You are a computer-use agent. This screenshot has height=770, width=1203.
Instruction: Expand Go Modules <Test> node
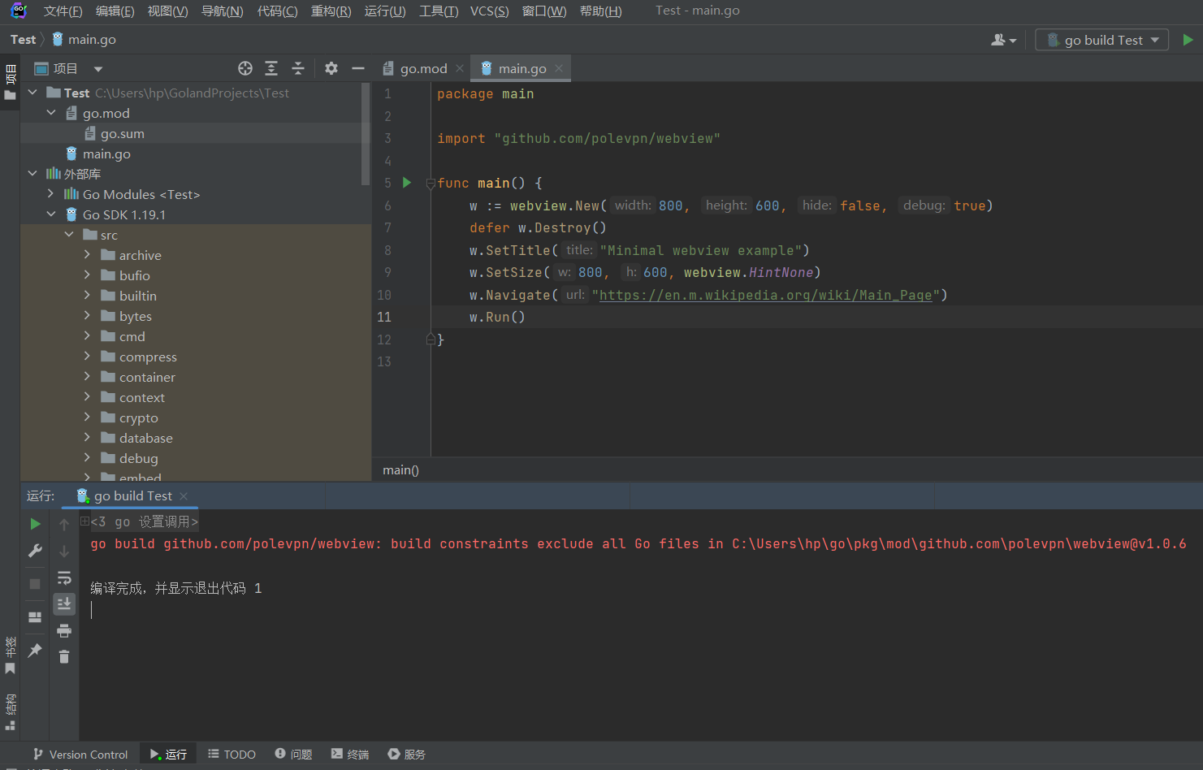point(51,193)
